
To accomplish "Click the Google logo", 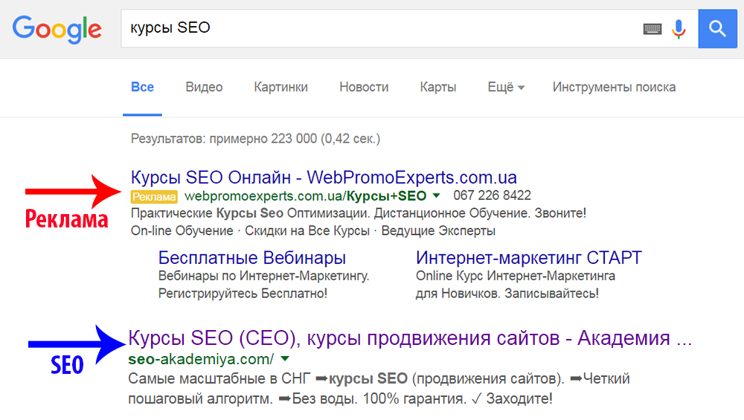I will coord(57,28).
